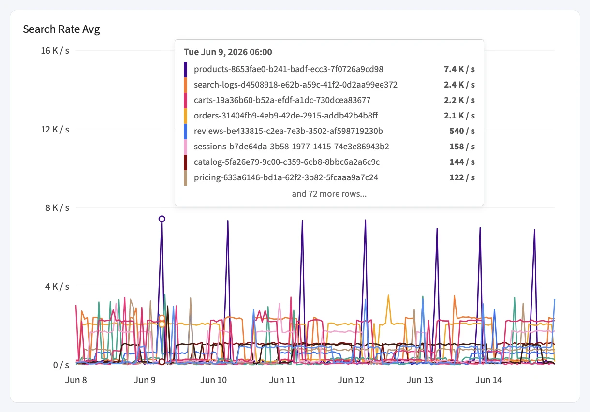This screenshot has width=590, height=412.
Task: Click the pink sessions color swatch
Action: coord(186,147)
